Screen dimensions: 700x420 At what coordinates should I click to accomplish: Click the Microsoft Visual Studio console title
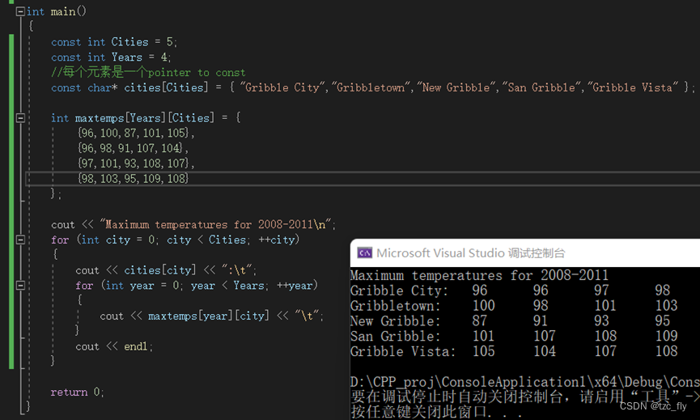(470, 253)
